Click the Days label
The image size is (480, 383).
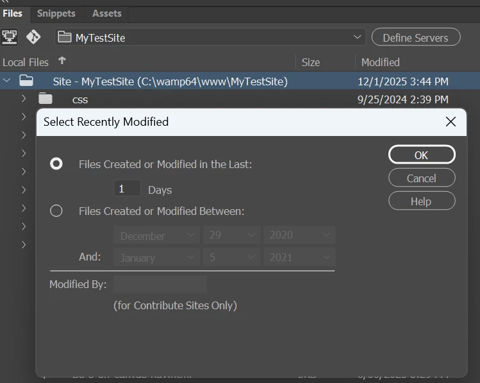tap(160, 190)
